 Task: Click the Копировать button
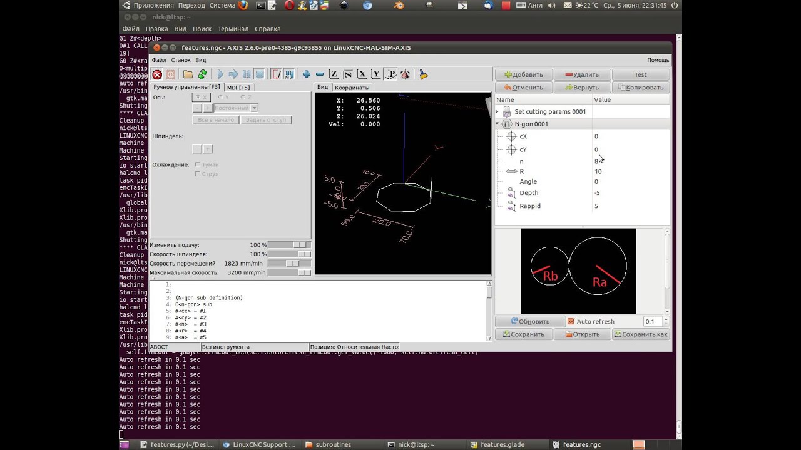tap(640, 87)
